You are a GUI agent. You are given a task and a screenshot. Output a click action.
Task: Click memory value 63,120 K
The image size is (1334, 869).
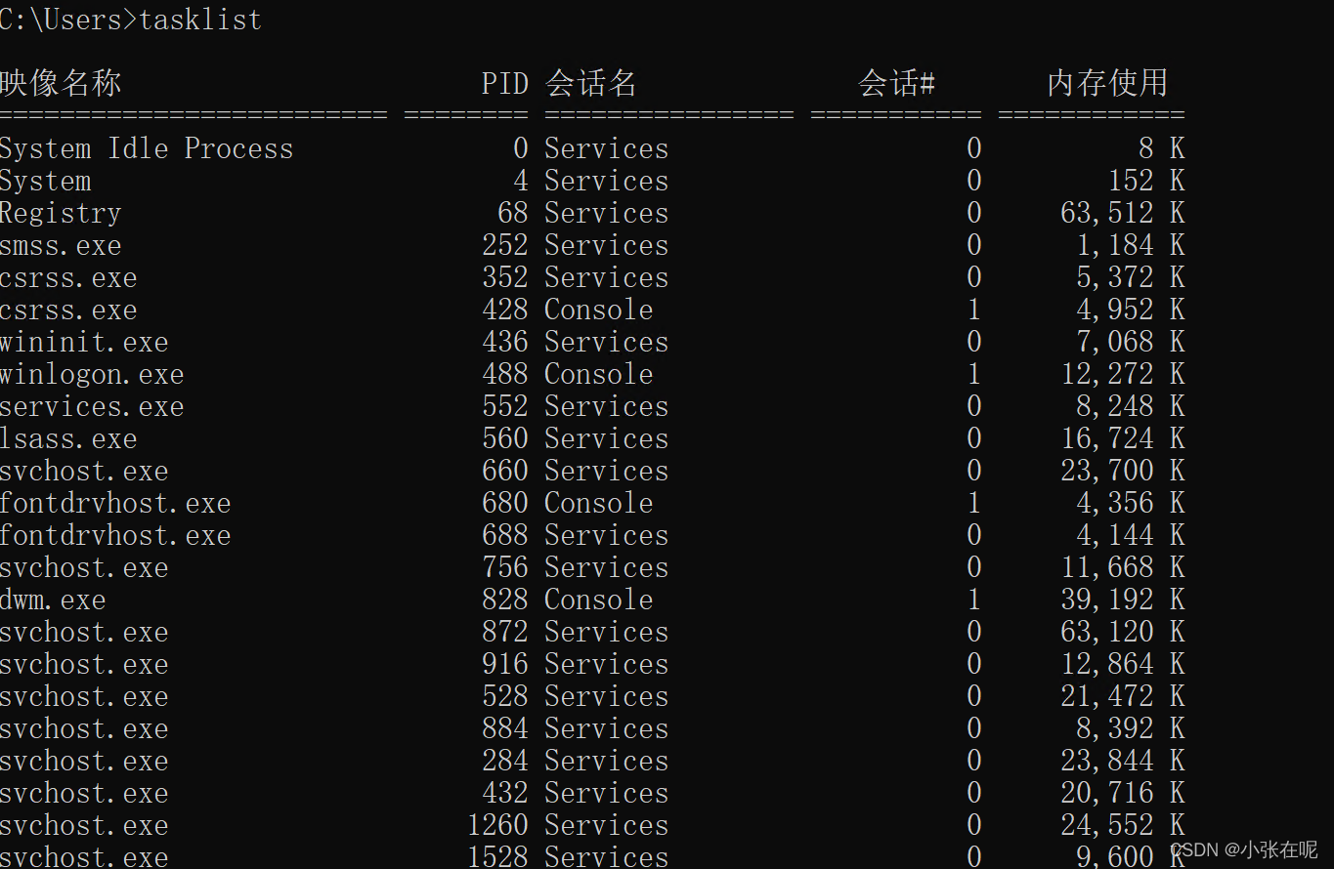pos(1123,632)
